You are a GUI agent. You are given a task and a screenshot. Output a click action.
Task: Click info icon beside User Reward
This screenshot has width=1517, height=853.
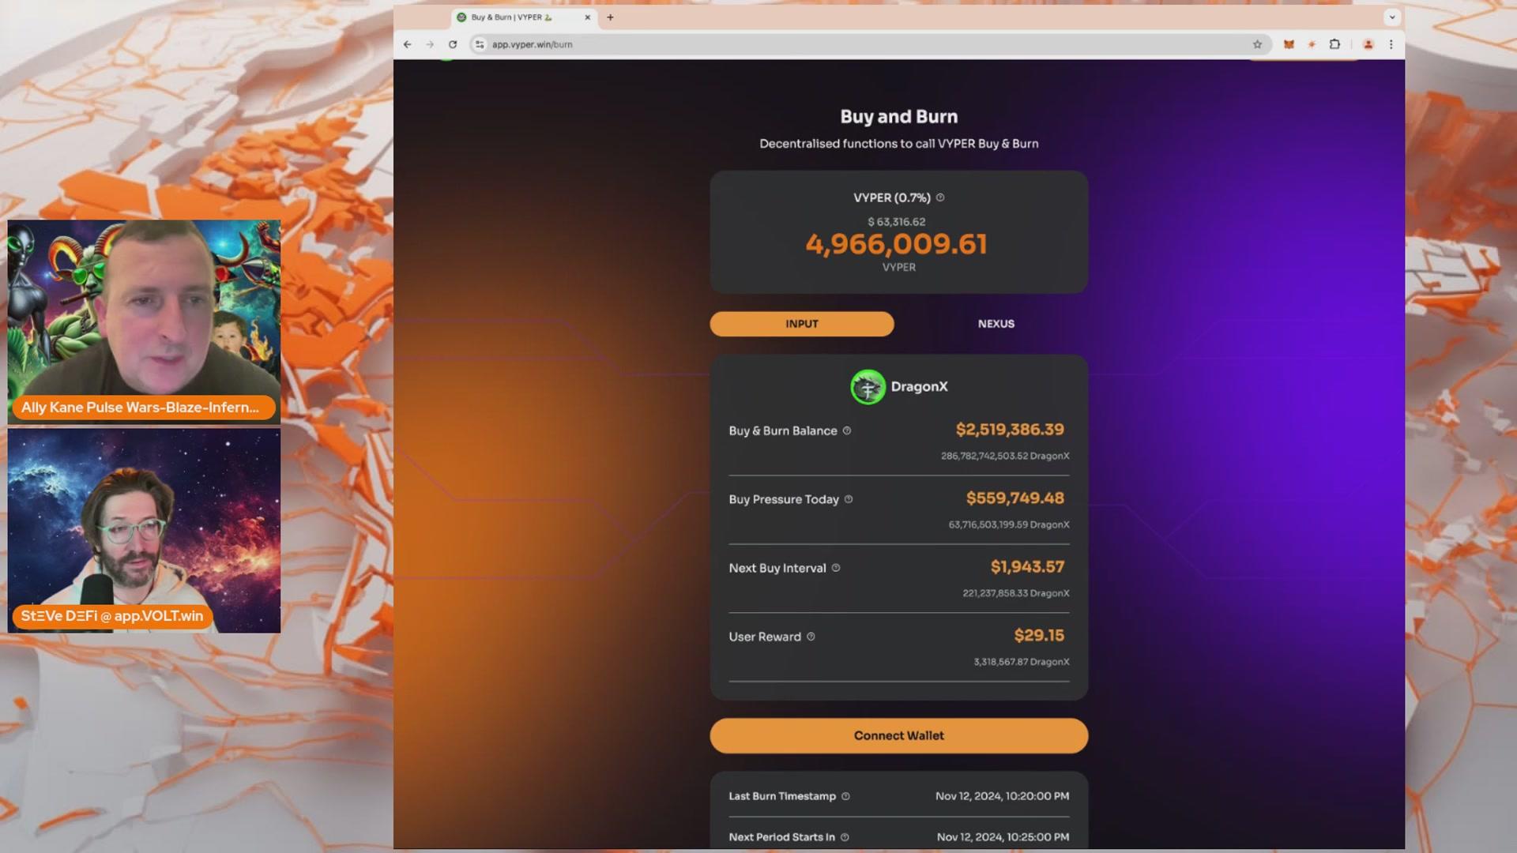pyautogui.click(x=811, y=637)
